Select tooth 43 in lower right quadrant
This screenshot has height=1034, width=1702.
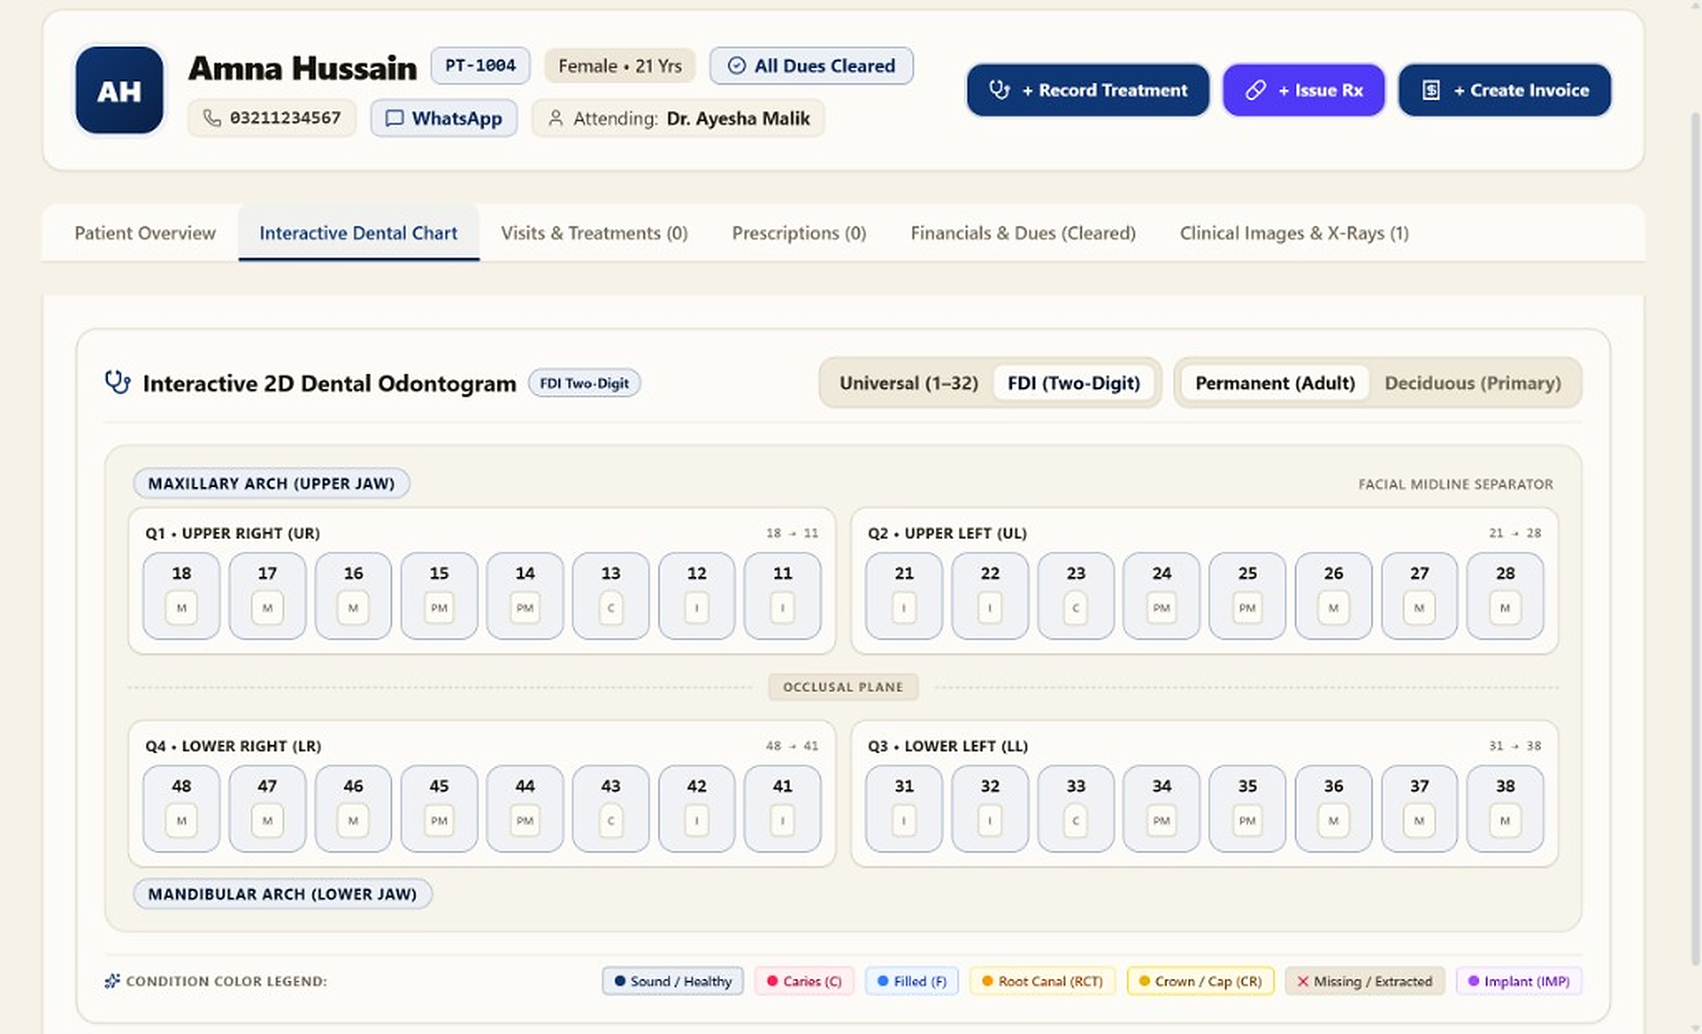point(611,808)
